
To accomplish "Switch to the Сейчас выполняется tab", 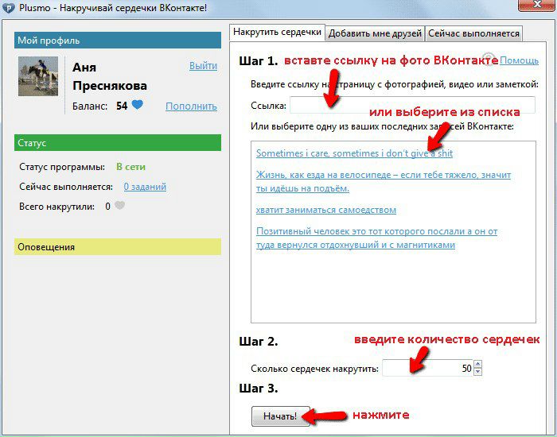I will [x=473, y=33].
